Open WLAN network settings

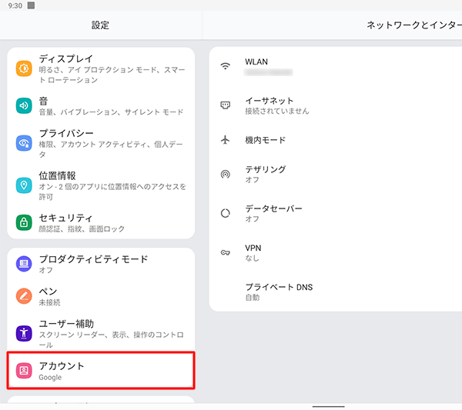tap(336, 66)
